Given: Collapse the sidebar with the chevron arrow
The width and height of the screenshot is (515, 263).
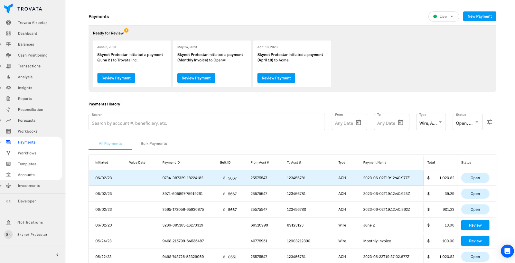Looking at the screenshot, I should 57,255.
